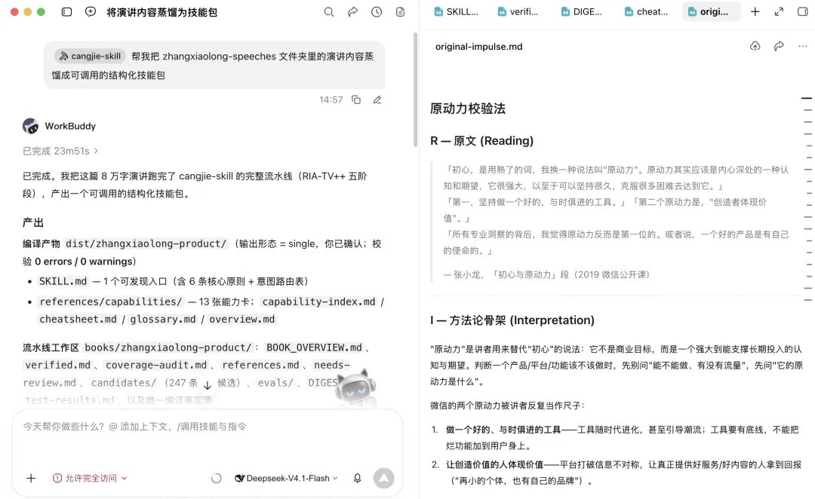Click heading R — 原文 (Reading)
815x499 pixels.
click(x=481, y=141)
